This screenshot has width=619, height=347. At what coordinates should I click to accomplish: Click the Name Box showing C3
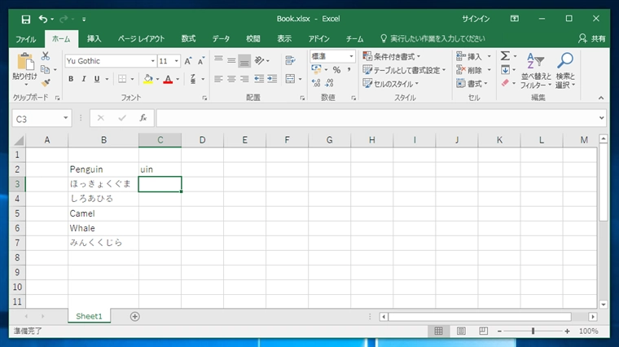[42, 118]
